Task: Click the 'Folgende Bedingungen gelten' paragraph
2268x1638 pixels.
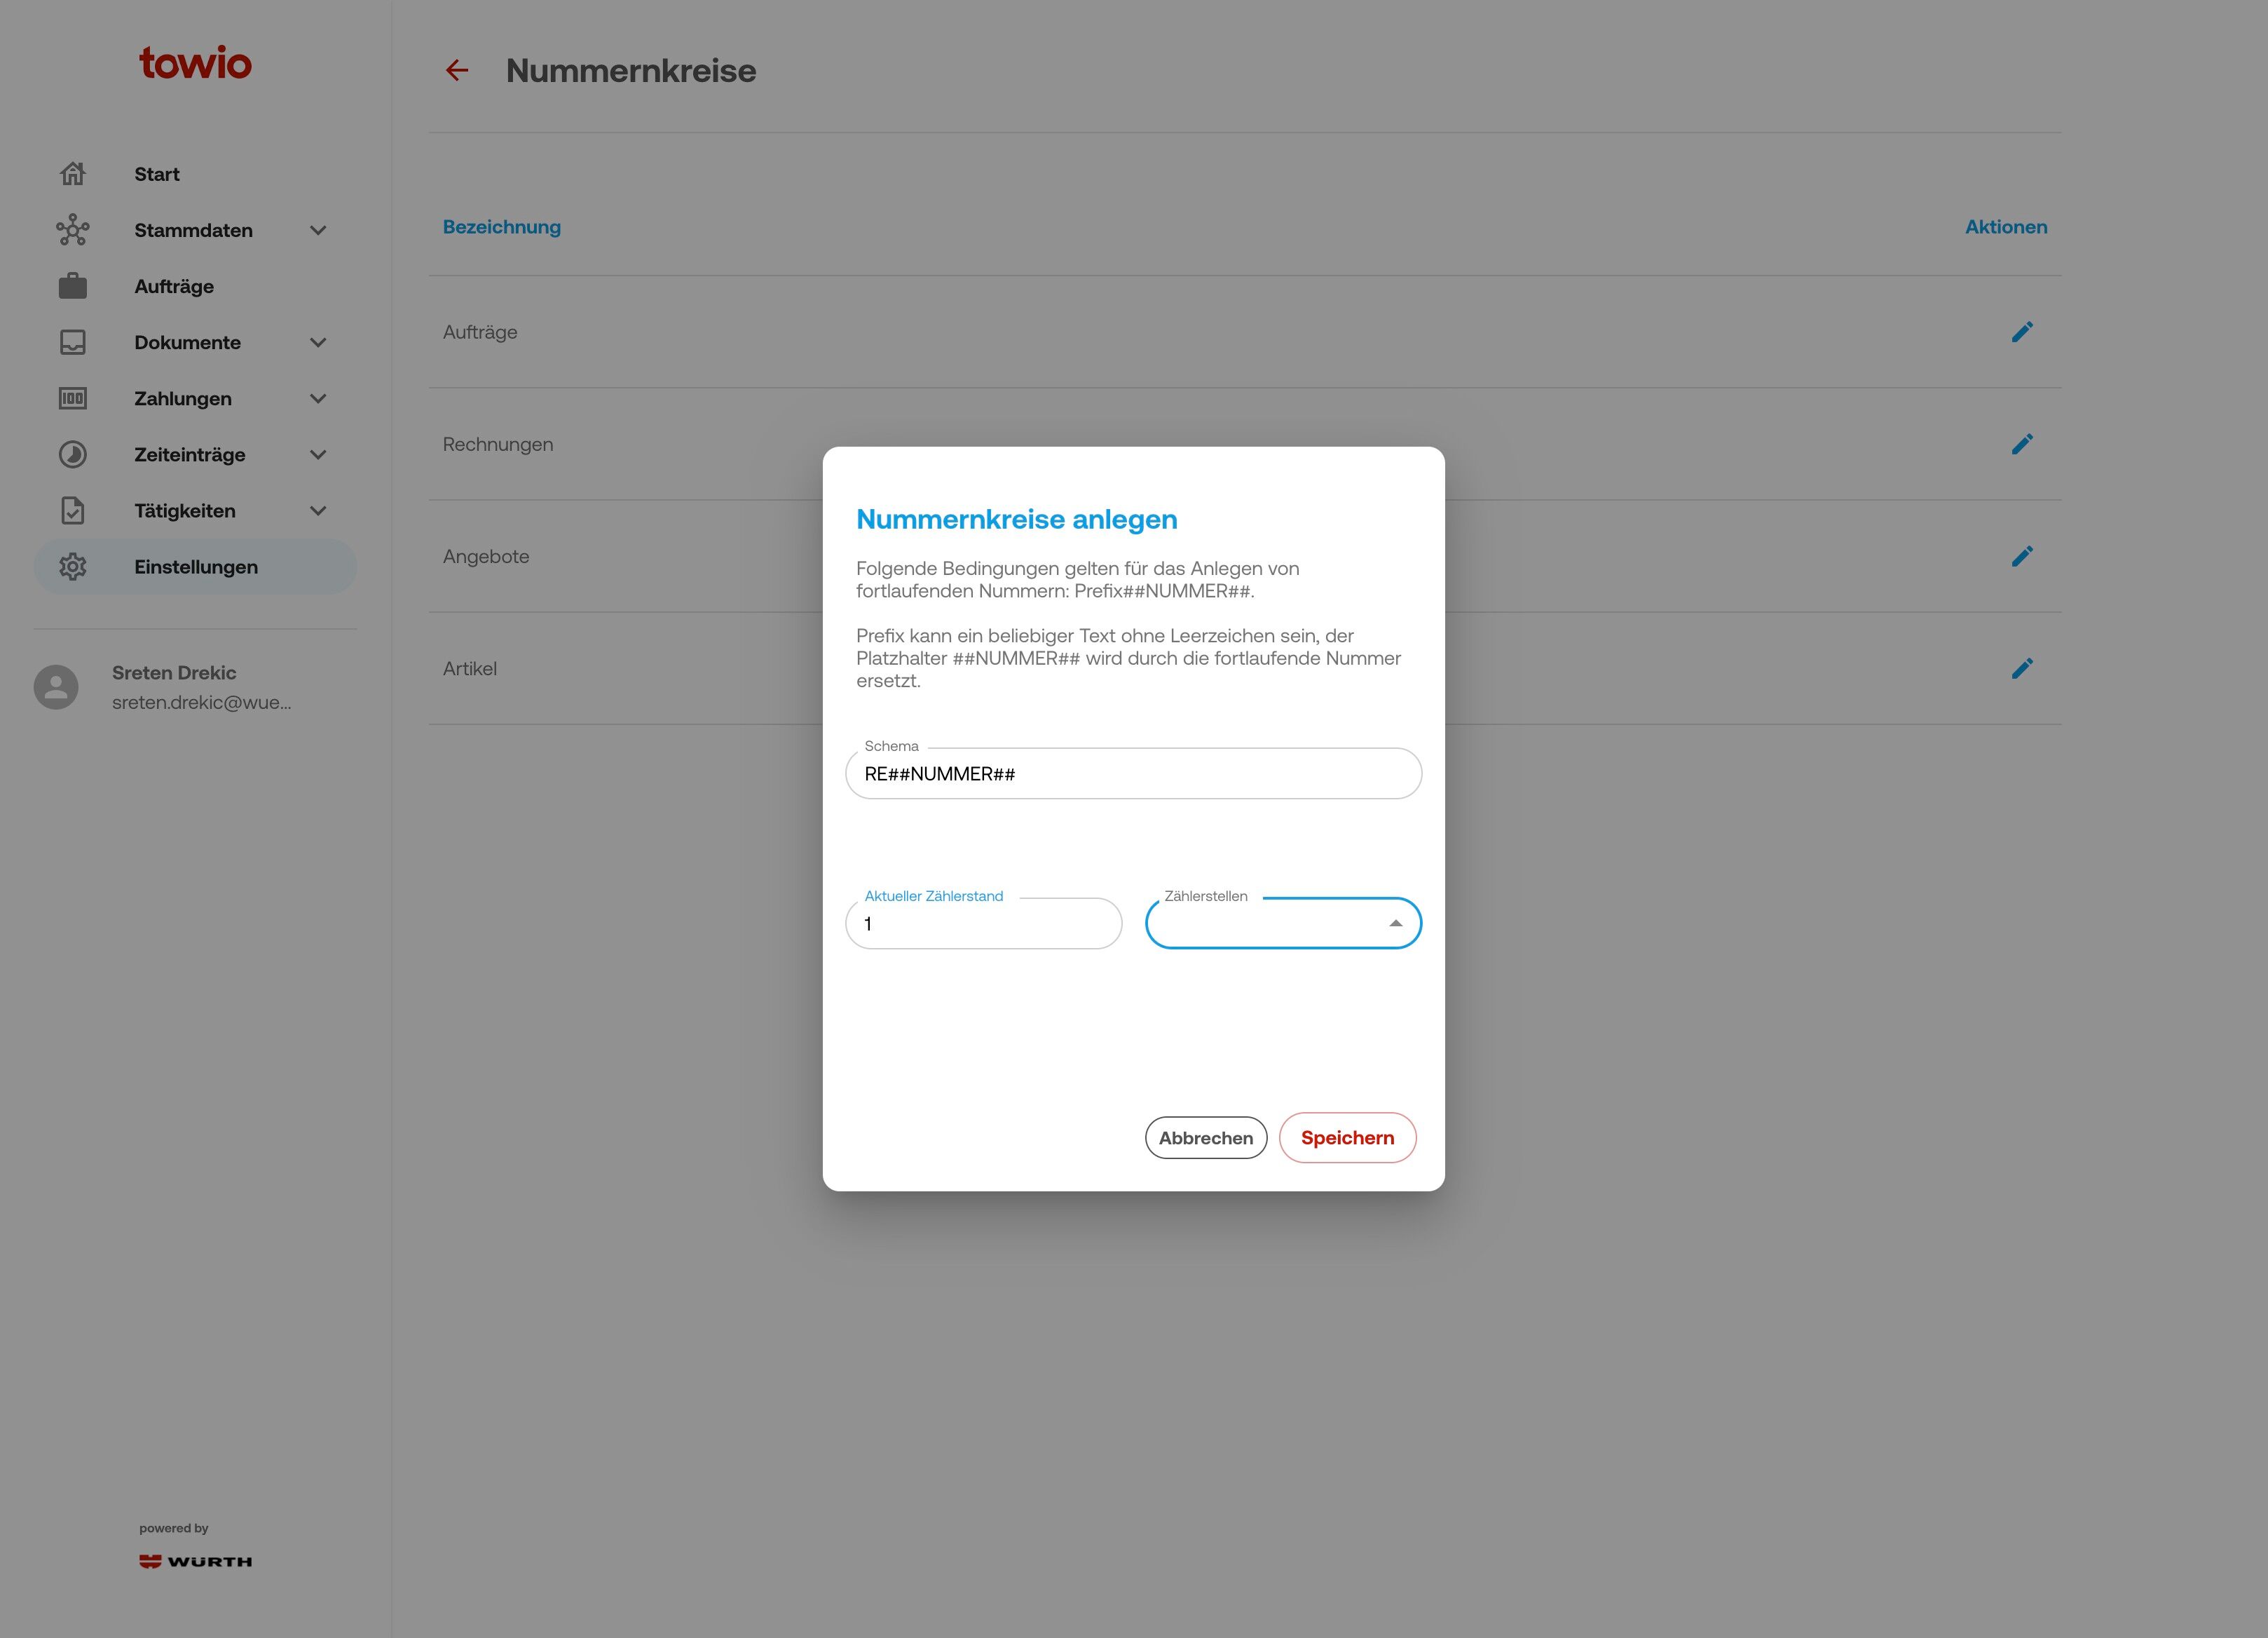Action: [1078, 579]
